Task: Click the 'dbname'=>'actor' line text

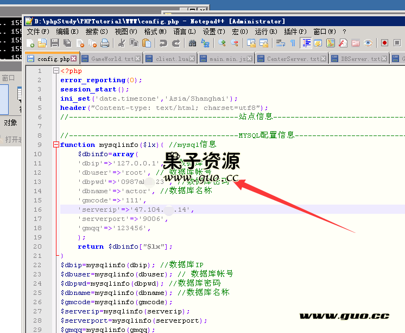Action: (117, 192)
